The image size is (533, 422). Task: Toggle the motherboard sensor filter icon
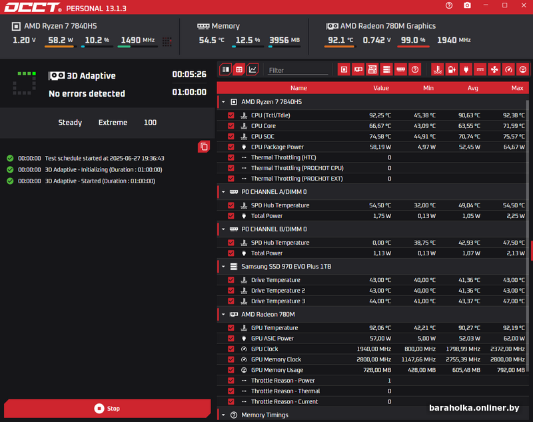[x=372, y=69]
